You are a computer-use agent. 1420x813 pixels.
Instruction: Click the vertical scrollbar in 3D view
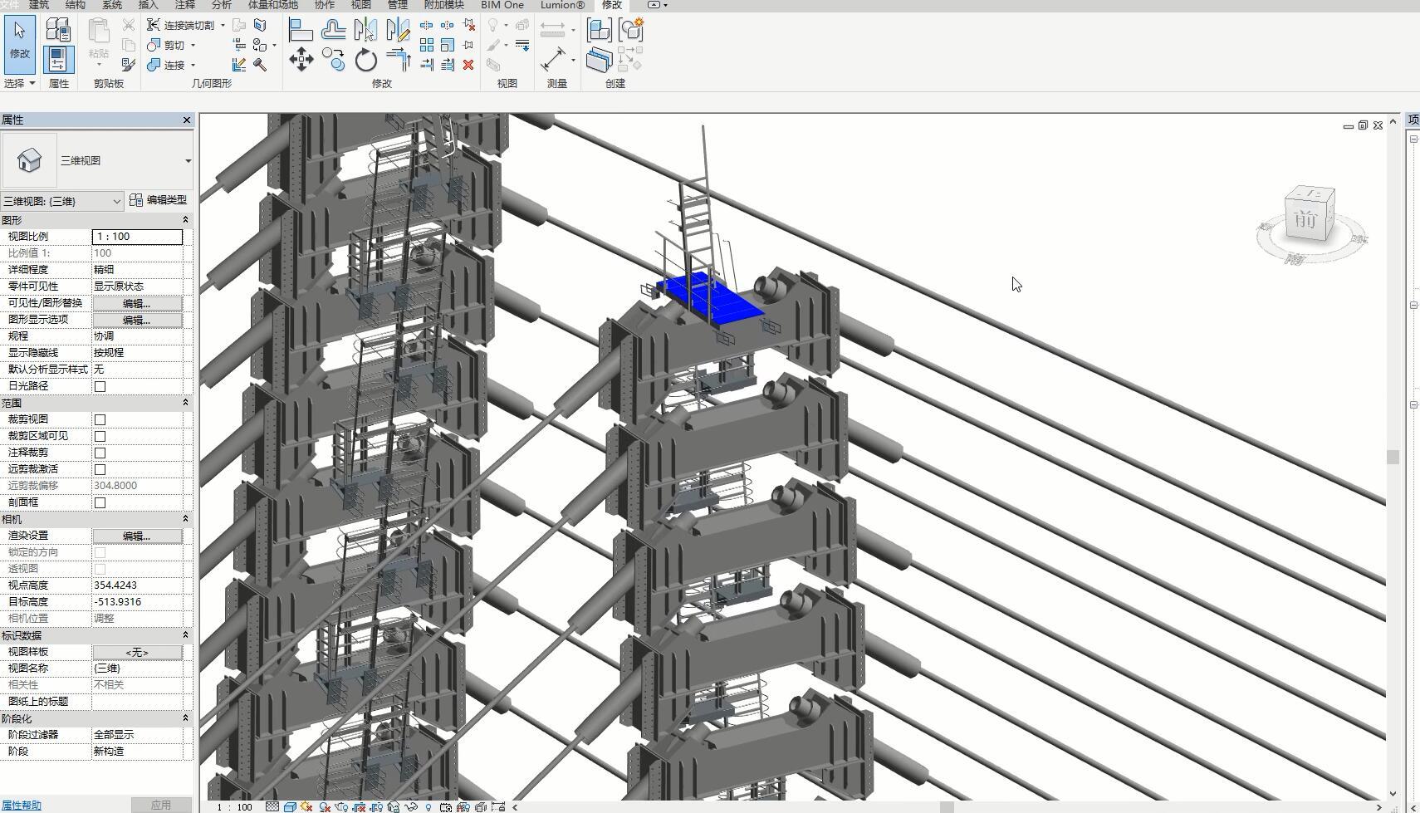[1393, 457]
